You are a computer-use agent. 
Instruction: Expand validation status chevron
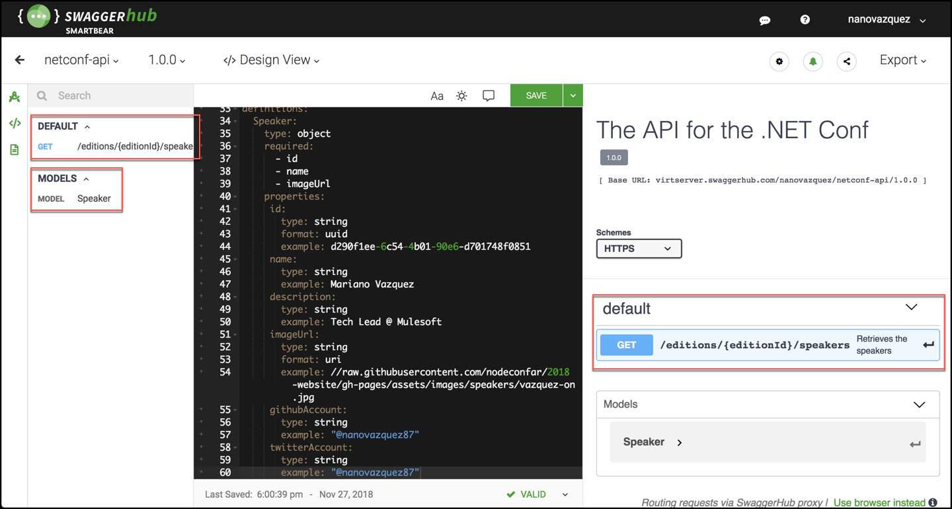(565, 494)
